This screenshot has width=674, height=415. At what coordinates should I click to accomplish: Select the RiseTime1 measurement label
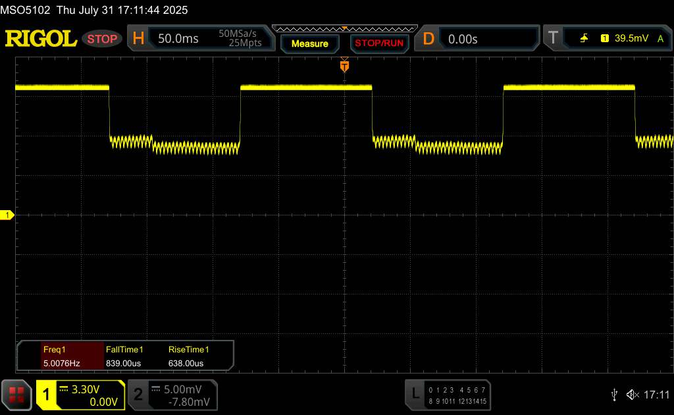(x=188, y=350)
